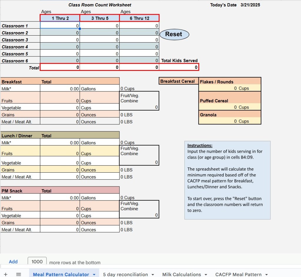The height and width of the screenshot is (277, 301).
Task: Click the Add Sheet plus icon
Action: pyautogui.click(x=6, y=274)
